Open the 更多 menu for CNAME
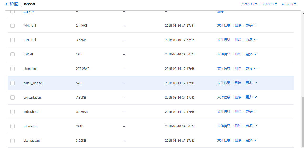Image resolution: width=304 pixels, height=148 pixels. tap(251, 54)
